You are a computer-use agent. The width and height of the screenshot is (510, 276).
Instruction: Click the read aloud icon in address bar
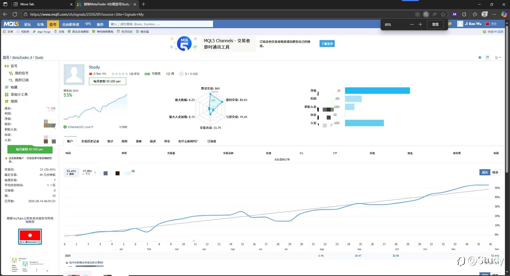(435, 14)
